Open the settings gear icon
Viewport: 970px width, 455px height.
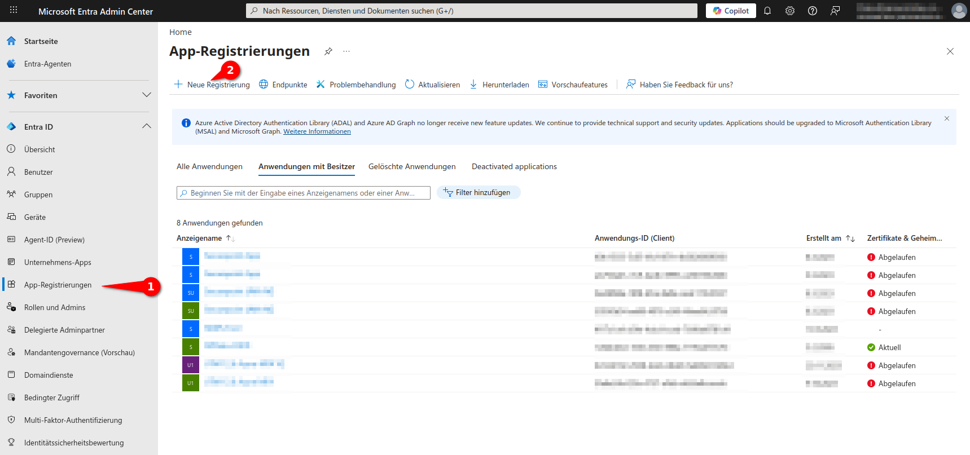point(790,11)
